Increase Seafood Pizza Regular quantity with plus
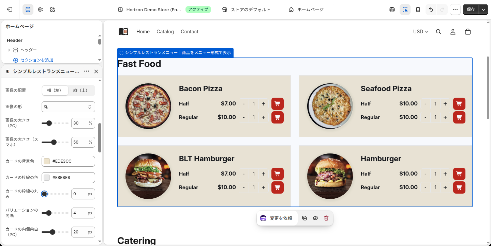This screenshot has width=491, height=246. point(445,117)
